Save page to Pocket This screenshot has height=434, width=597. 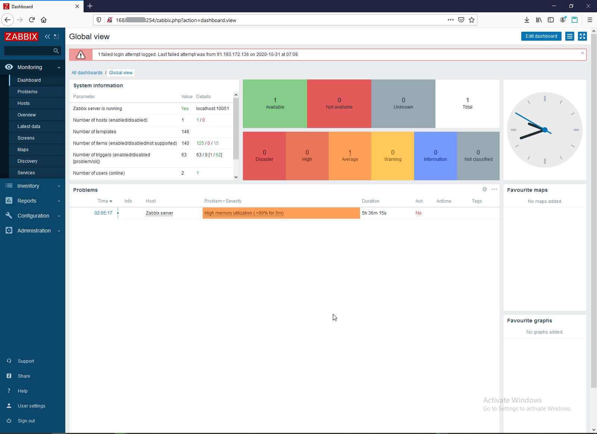(x=461, y=20)
